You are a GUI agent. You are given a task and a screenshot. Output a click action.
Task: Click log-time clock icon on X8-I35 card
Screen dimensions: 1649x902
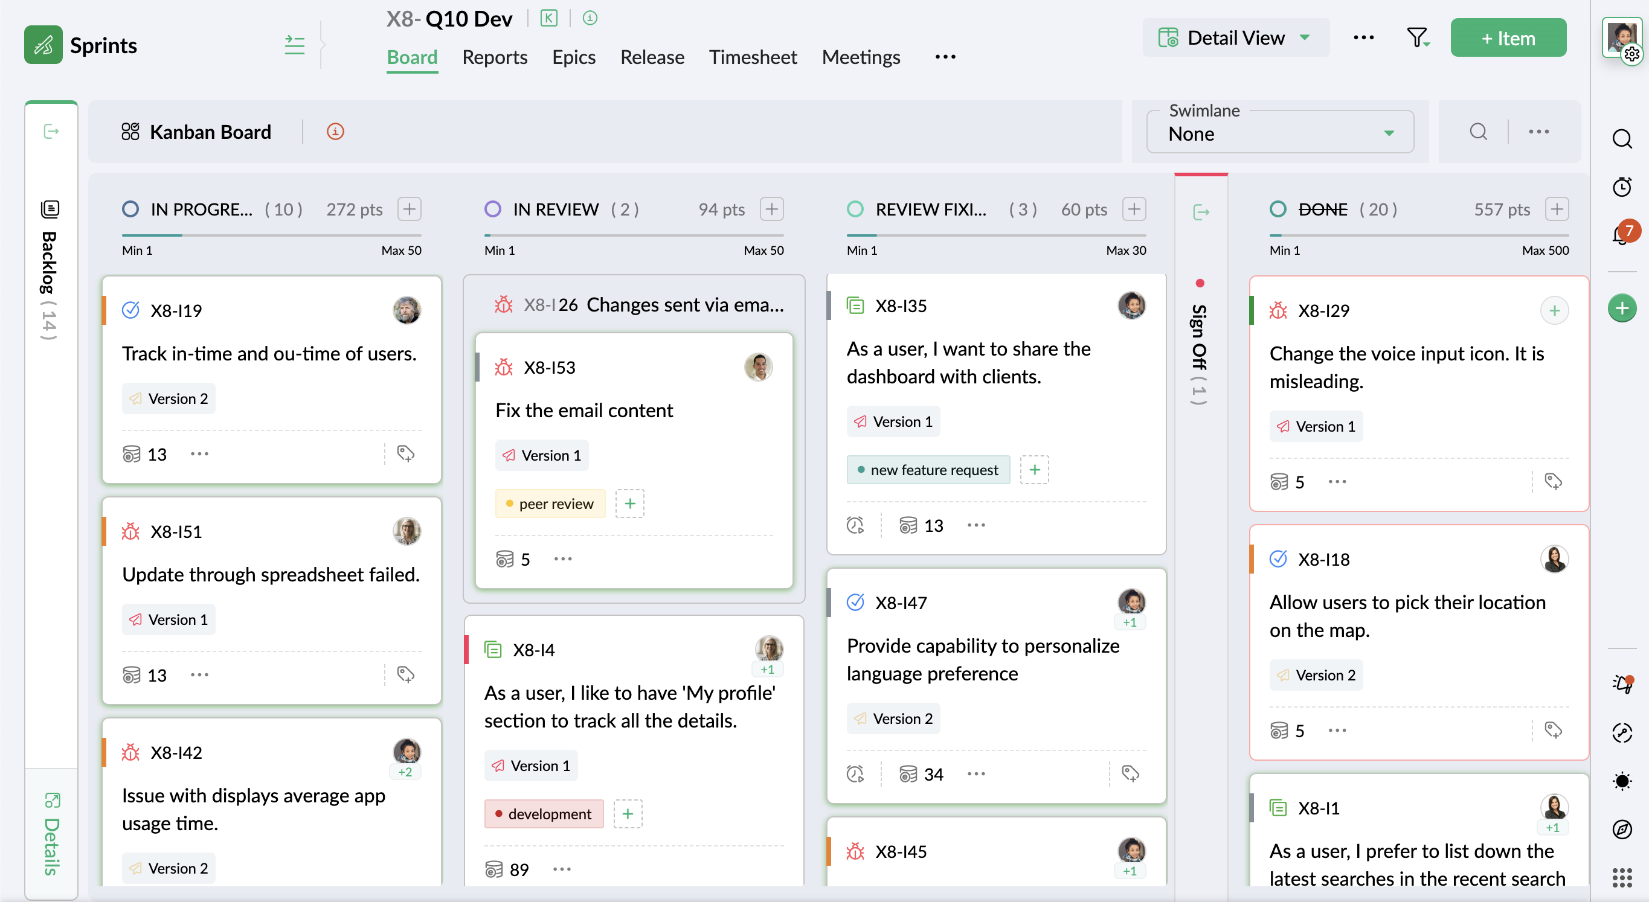coord(855,525)
